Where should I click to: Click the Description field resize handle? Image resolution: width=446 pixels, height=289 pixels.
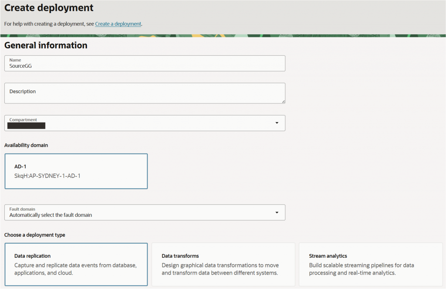[284, 103]
